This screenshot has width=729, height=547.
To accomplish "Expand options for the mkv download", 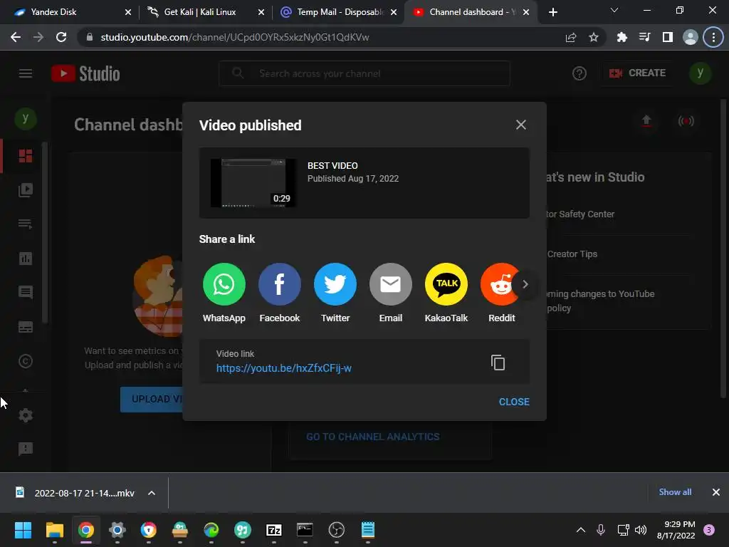I will click(x=152, y=493).
